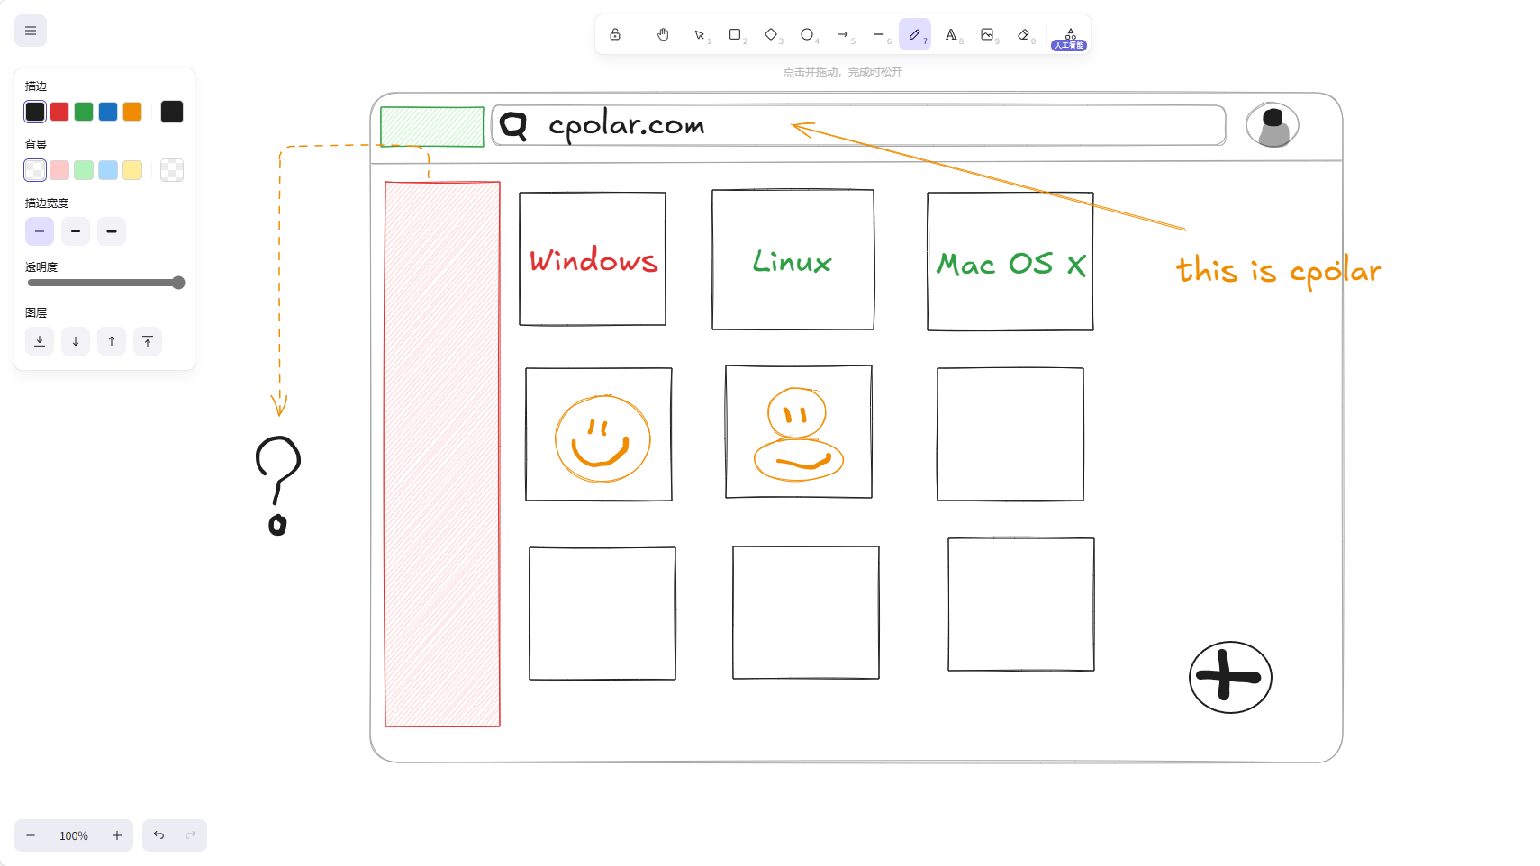Open the custom stroke color picker

[x=172, y=112]
